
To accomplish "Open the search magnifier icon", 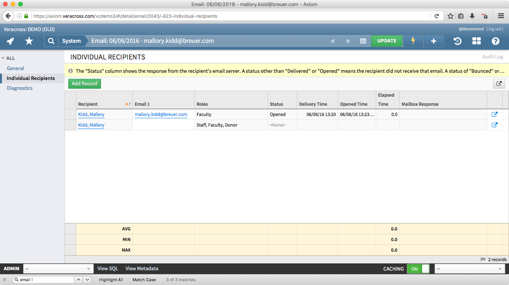I will click(51, 41).
